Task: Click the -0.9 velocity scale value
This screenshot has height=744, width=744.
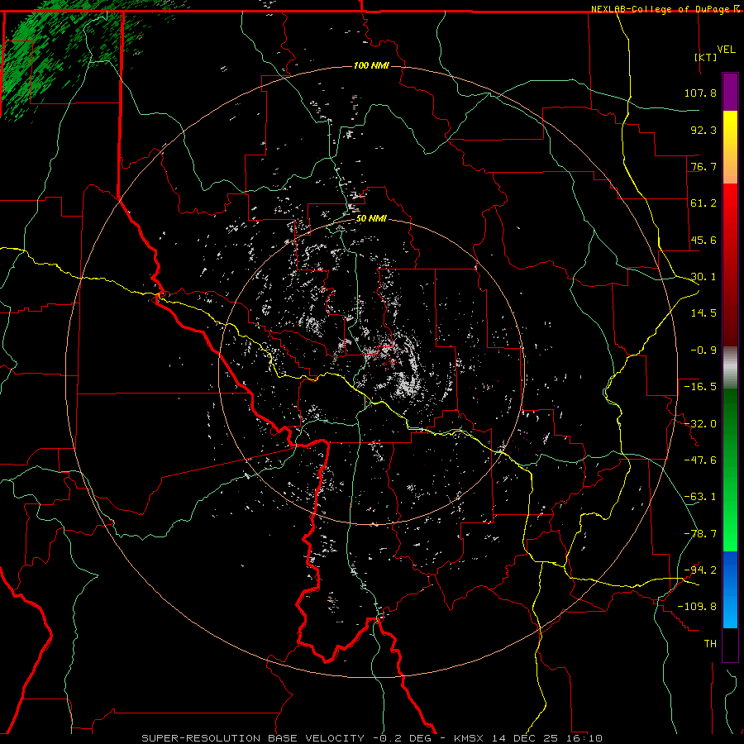Action: [x=703, y=351]
